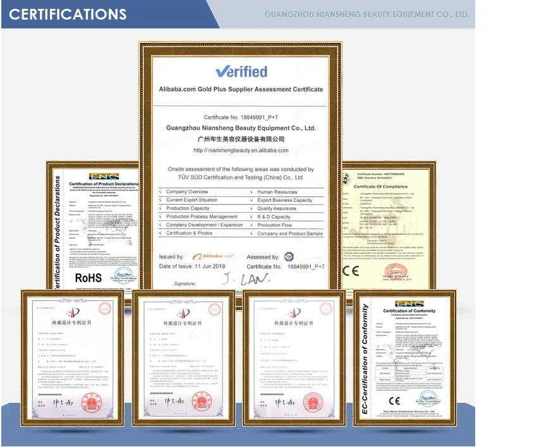Click the red stamp on Certificate Of Compliance
Image resolution: width=534 pixels, height=447 pixels.
[396, 271]
